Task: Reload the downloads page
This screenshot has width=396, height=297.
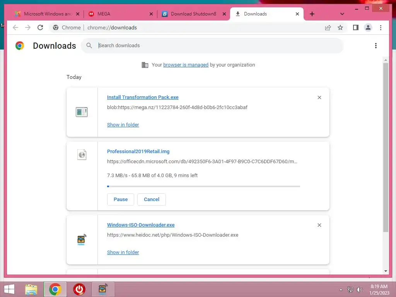Action: [40, 27]
